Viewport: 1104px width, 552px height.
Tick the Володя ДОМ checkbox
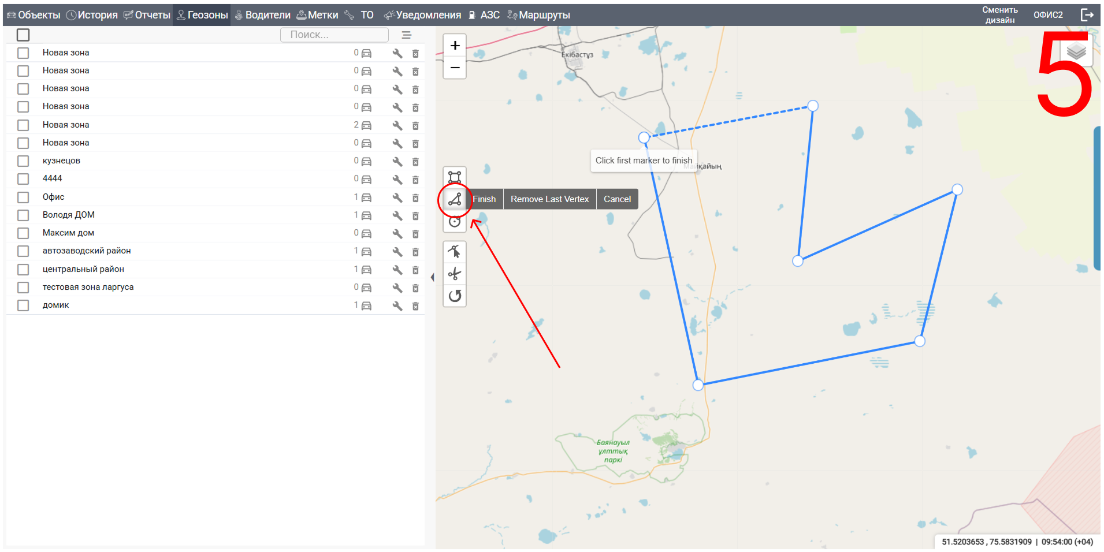pos(23,215)
